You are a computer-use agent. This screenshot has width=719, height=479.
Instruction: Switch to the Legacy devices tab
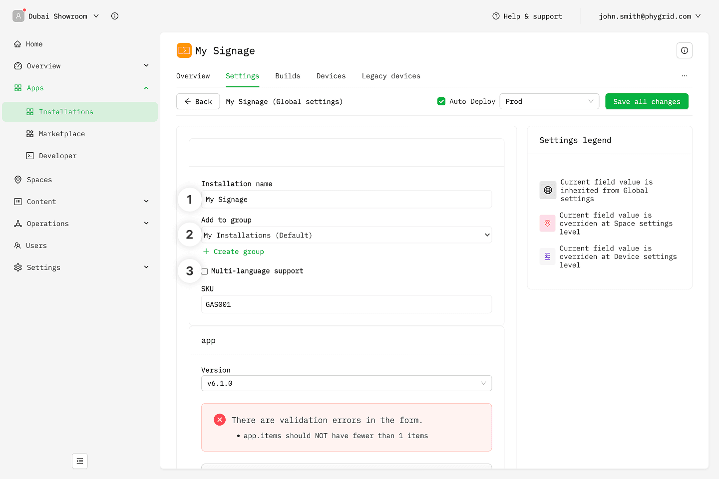click(391, 76)
